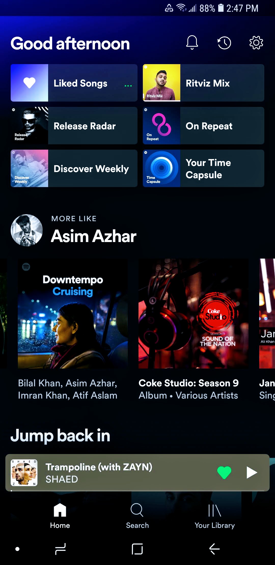Open Asim Azhar artist profile picture
The image size is (275, 565).
tap(27, 230)
